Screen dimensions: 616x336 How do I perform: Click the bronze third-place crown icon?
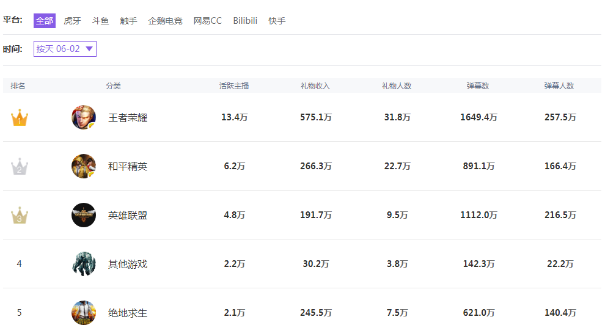(x=20, y=216)
